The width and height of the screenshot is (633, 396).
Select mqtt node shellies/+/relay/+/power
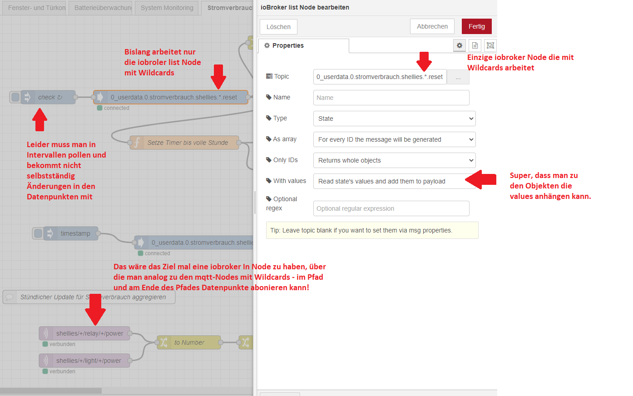coord(84,333)
